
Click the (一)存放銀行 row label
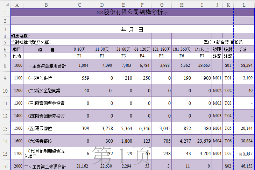(x=45, y=78)
